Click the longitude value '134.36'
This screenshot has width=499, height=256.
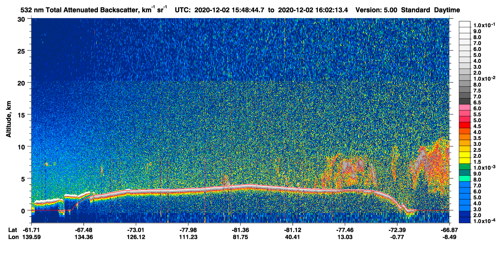pyautogui.click(x=84, y=237)
